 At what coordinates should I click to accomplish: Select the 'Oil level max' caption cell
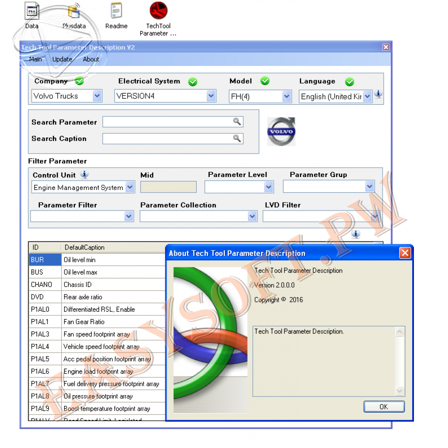[x=113, y=272]
